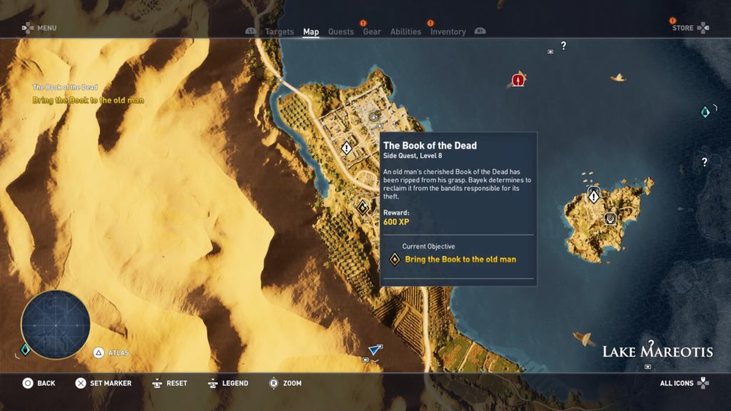The image size is (731, 411).
Task: Select the Map tab
Action: coord(311,31)
